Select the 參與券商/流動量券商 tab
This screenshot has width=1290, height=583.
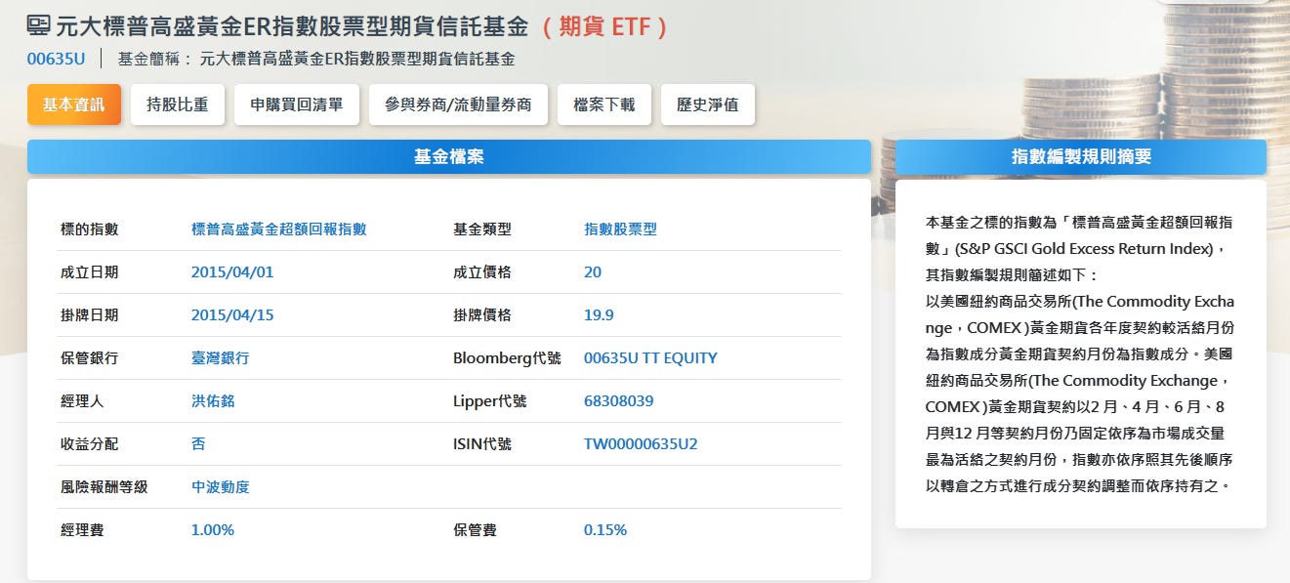pos(458,104)
